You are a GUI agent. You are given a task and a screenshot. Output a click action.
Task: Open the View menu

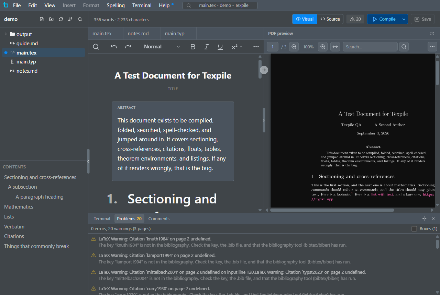(x=50, y=5)
